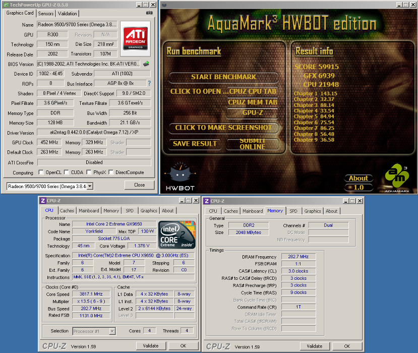
Task: Click the Driver Version field
Action: 94,132
